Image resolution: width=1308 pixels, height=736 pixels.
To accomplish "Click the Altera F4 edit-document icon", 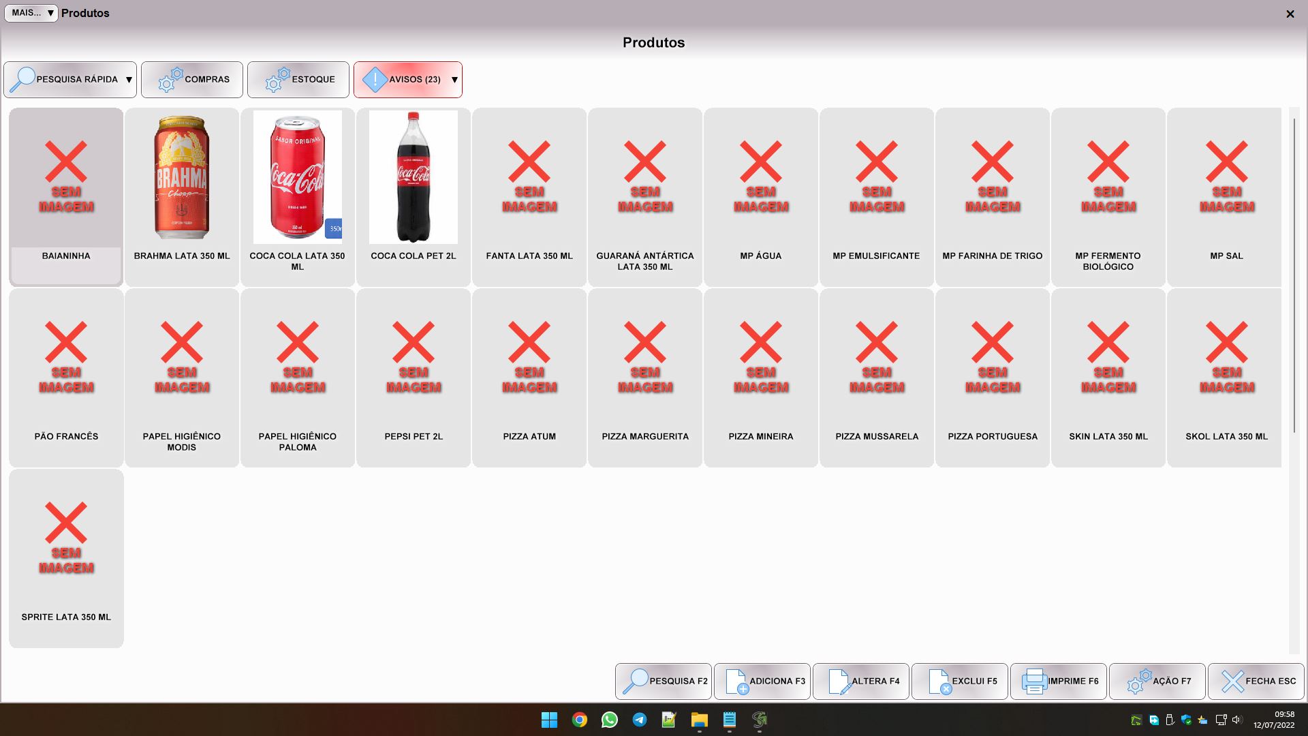I will coord(839,681).
